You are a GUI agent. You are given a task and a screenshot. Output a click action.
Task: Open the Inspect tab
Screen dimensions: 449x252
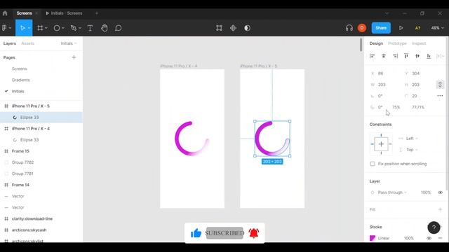[x=419, y=43]
